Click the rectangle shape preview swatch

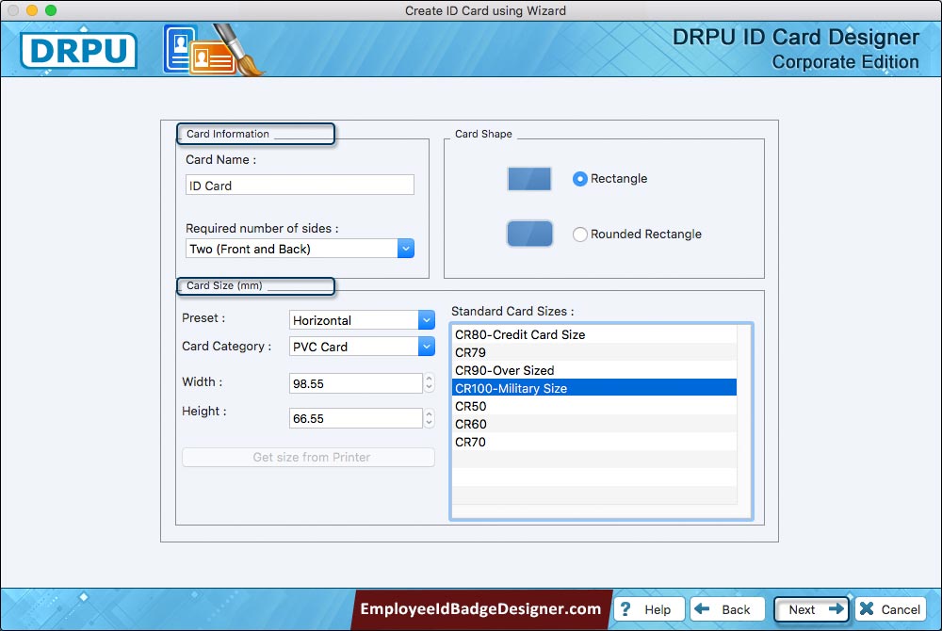(x=529, y=179)
